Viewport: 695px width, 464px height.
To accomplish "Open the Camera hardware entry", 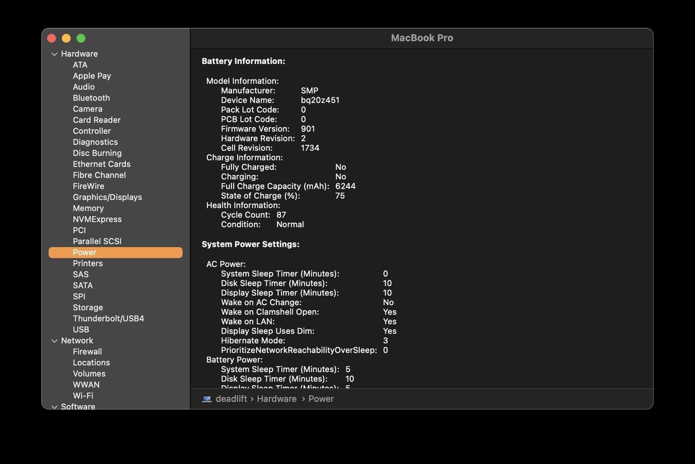I will tap(88, 109).
